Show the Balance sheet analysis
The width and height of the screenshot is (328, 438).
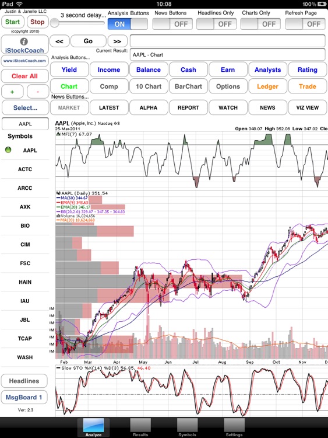[x=149, y=69]
